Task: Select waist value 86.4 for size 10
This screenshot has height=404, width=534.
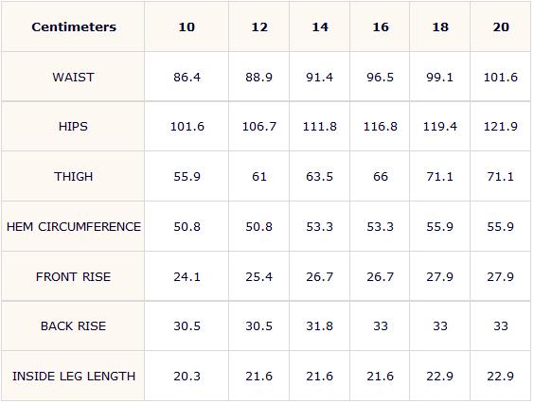Action: (187, 77)
